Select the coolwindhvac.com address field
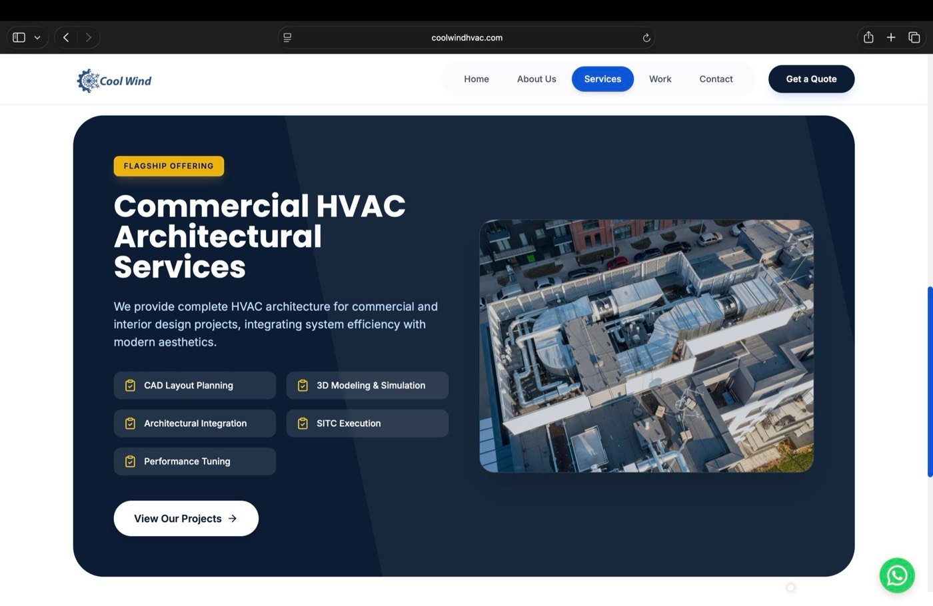 tap(467, 38)
